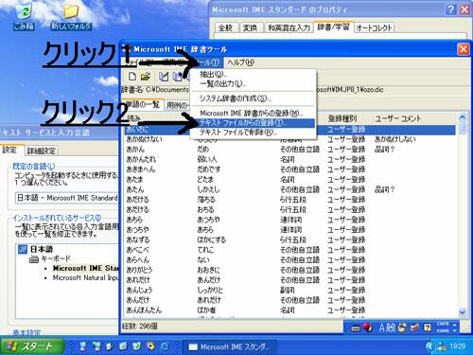Expand the tray's hidden icons arrow
Screen dimensions: 473x355
(x=429, y=346)
